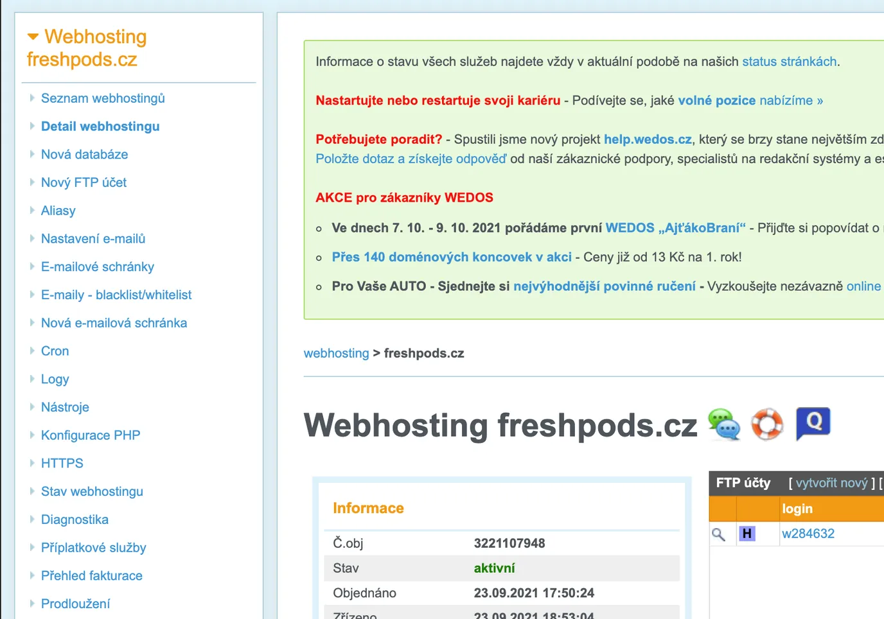
Task: Go to Nový FTP účet
Action: point(84,183)
